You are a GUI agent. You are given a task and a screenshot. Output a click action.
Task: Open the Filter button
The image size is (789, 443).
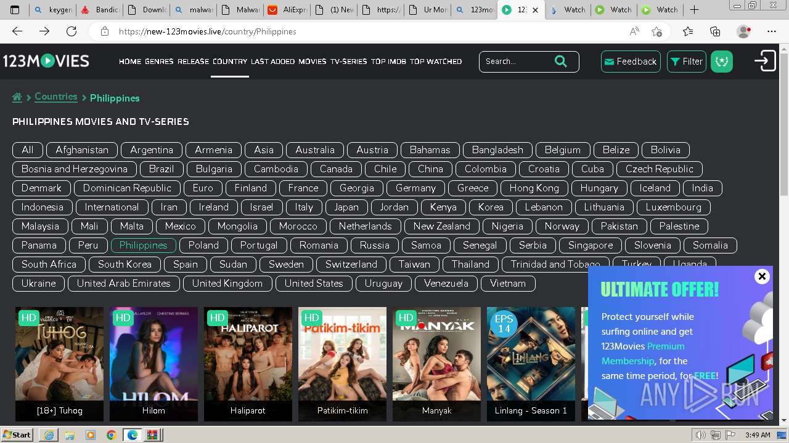click(687, 61)
